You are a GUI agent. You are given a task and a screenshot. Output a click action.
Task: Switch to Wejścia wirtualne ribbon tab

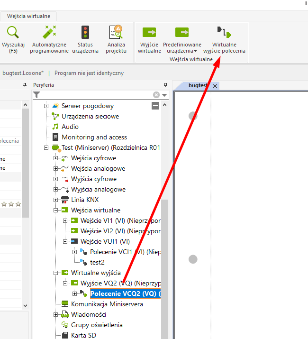point(28,16)
